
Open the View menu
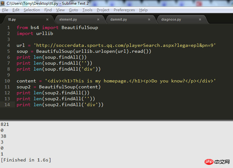60,10
